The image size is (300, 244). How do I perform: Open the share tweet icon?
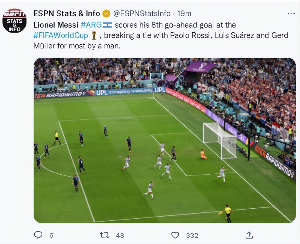pyautogui.click(x=249, y=235)
